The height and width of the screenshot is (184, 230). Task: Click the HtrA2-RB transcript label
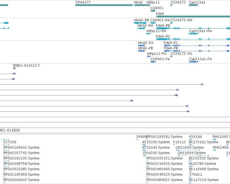(x=141, y=20)
